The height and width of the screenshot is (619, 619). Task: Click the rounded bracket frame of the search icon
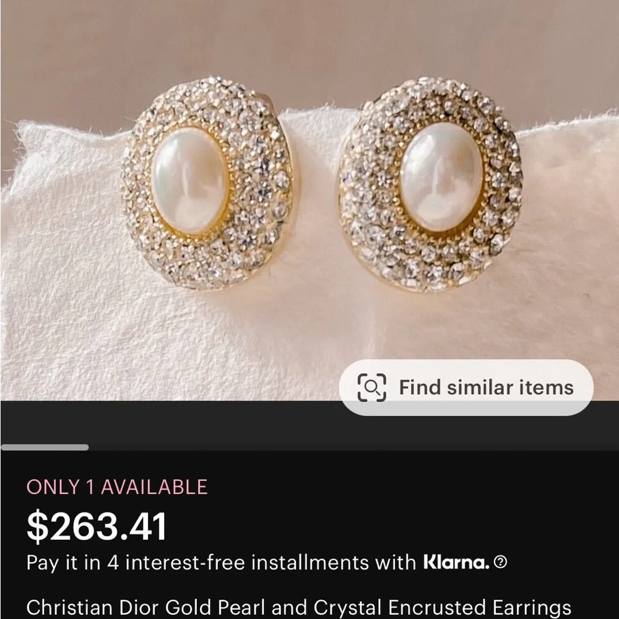tap(372, 387)
